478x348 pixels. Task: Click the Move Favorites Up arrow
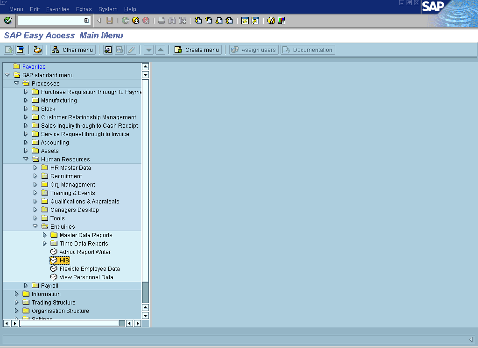point(161,50)
